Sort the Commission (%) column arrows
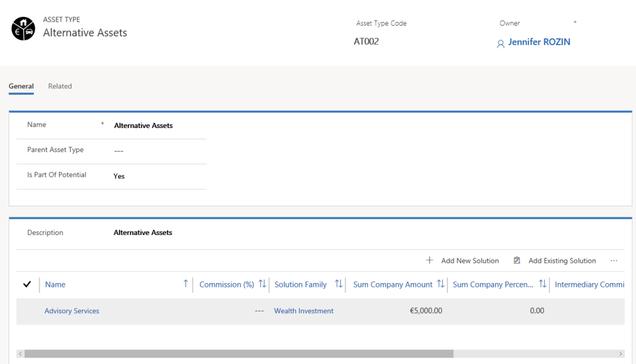 coord(263,284)
